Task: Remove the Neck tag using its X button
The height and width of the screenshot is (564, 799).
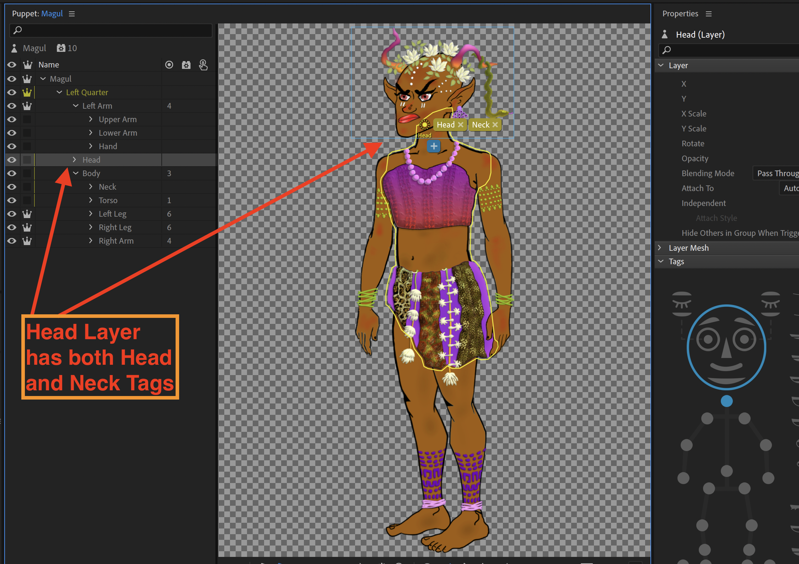Action: tap(495, 125)
